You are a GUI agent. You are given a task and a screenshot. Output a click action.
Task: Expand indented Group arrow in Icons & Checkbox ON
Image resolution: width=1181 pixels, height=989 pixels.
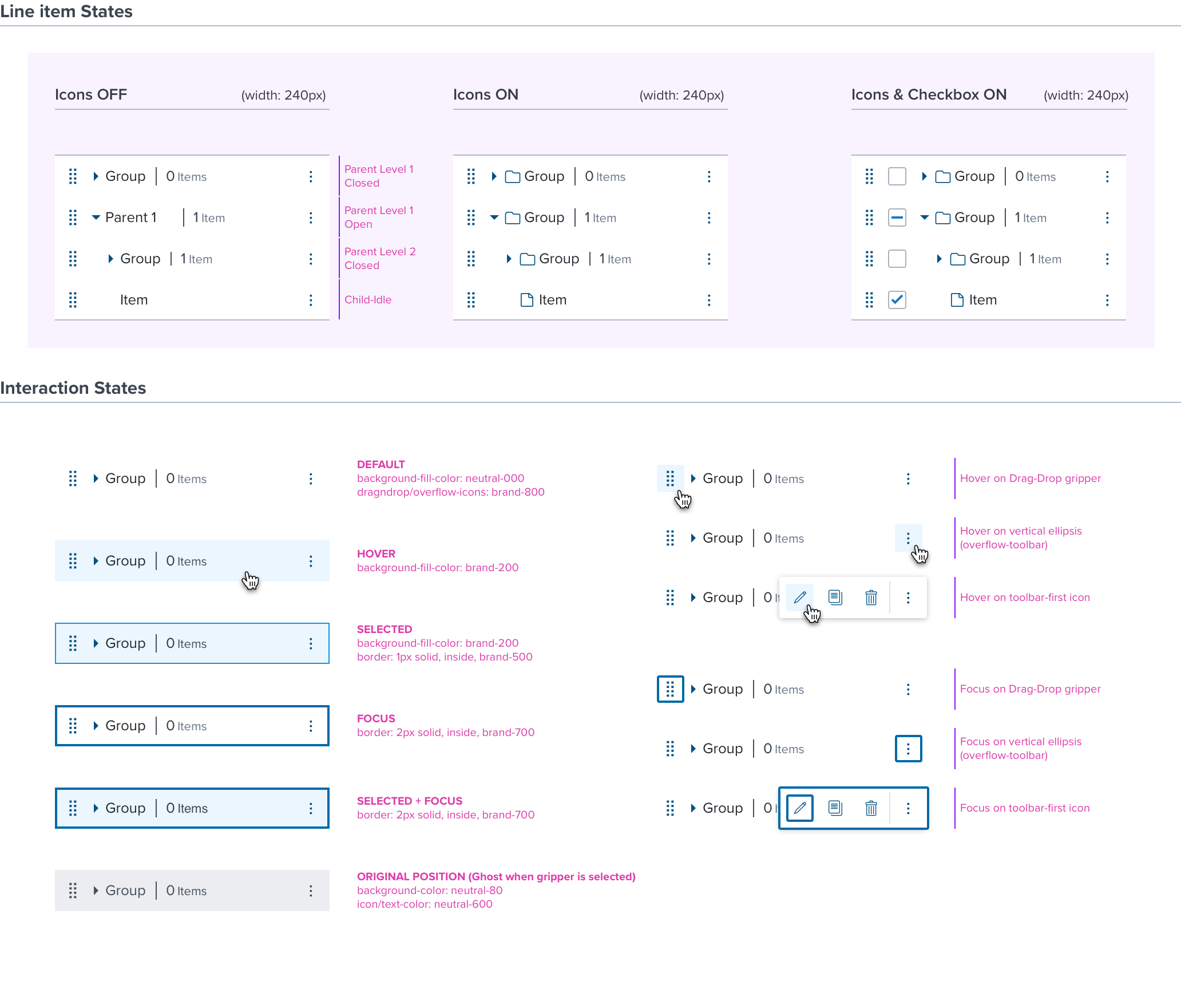point(939,259)
